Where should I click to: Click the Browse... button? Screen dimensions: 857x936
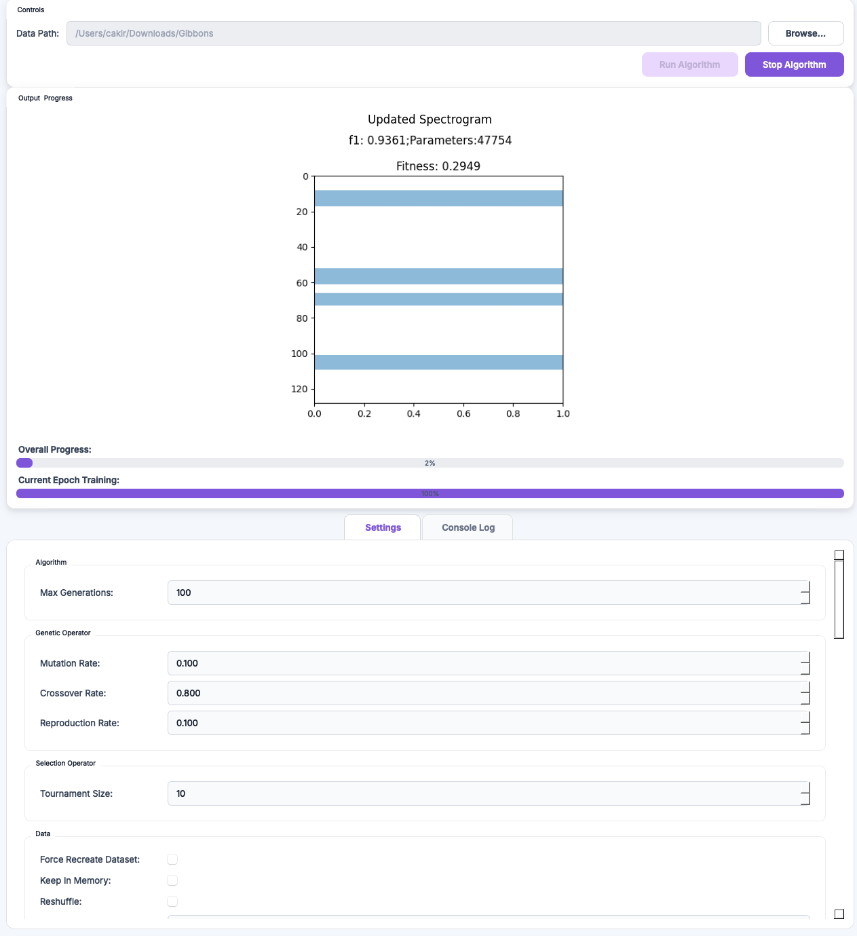[x=806, y=33]
